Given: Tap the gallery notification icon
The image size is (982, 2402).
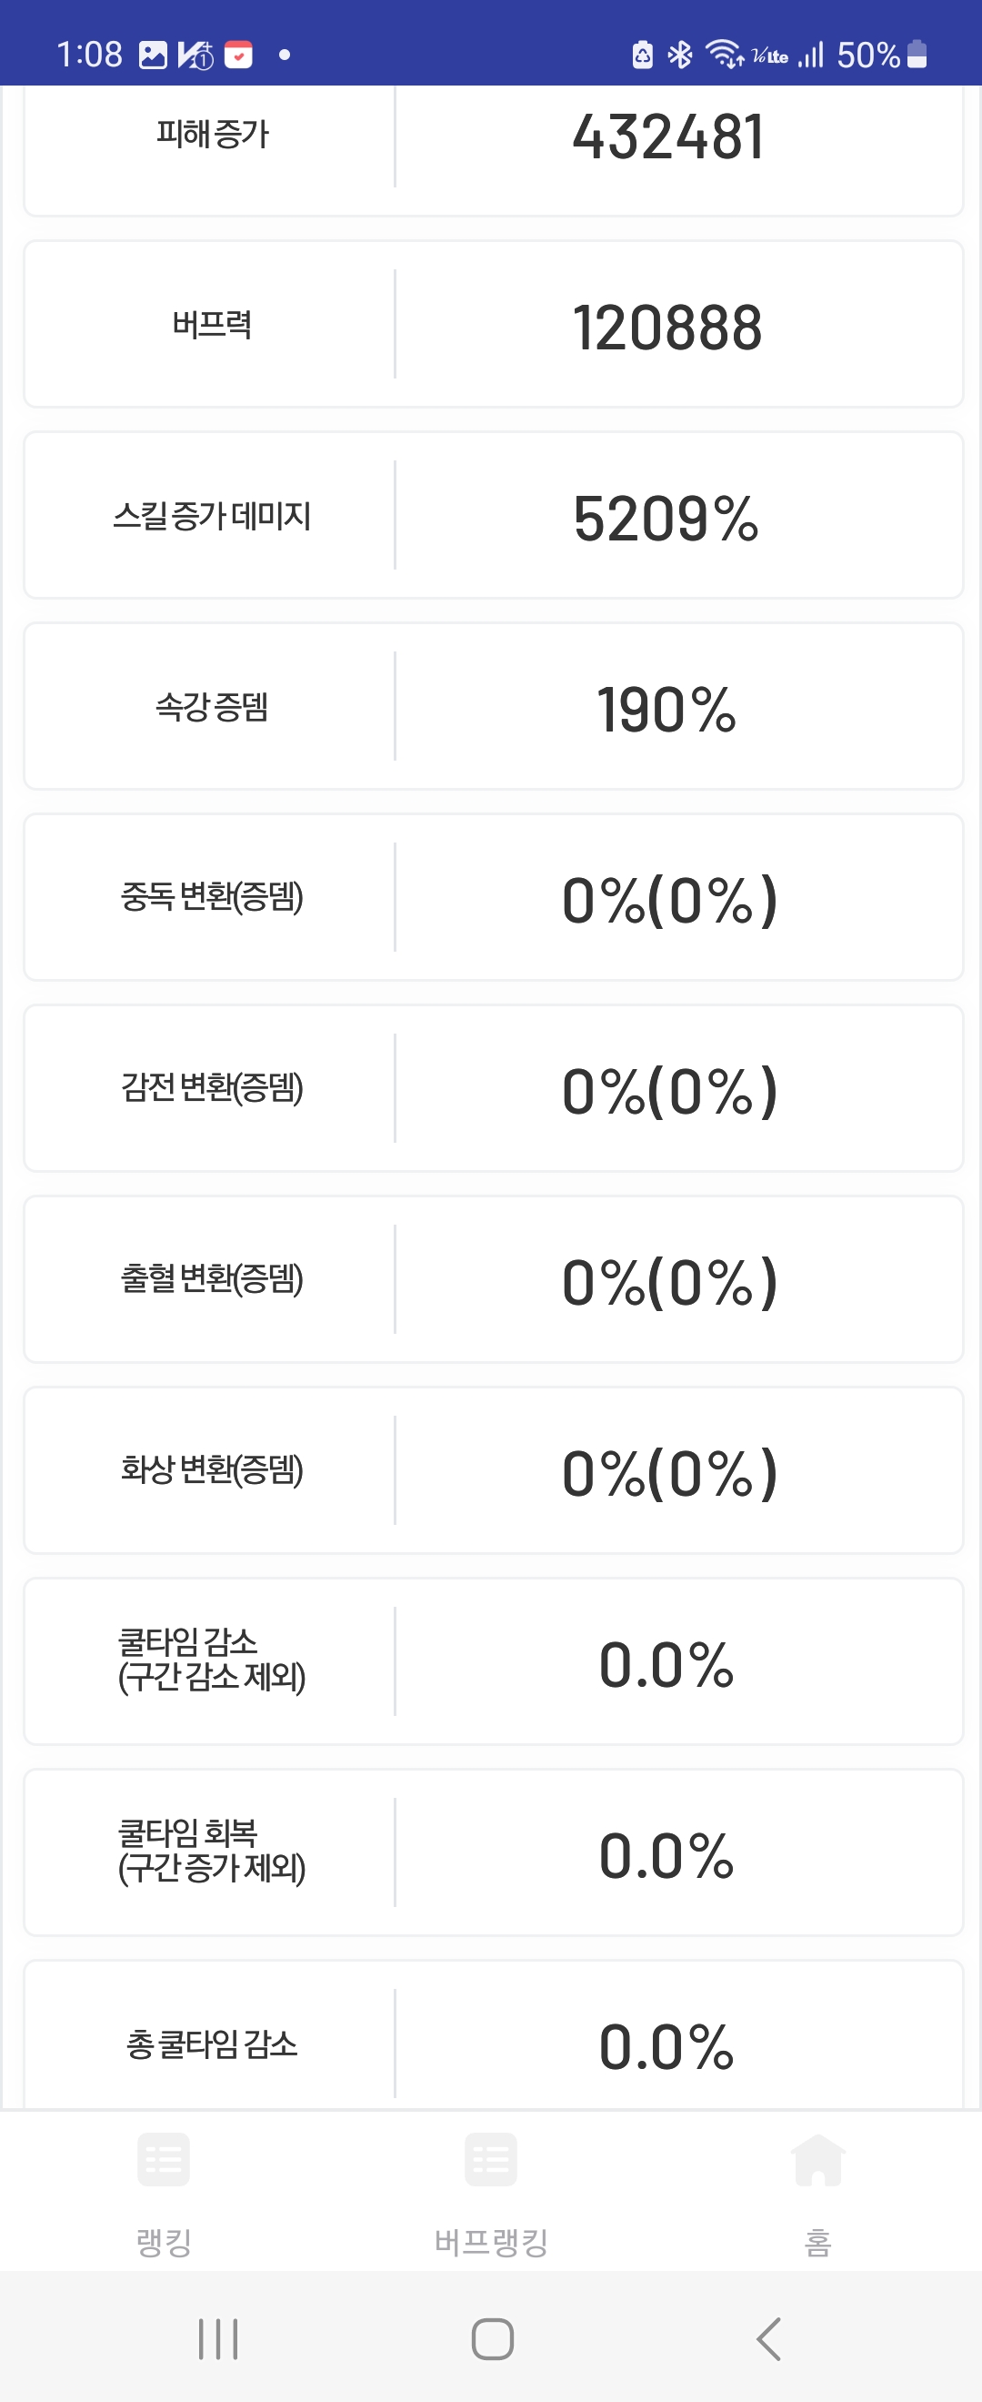Looking at the screenshot, I should [x=153, y=55].
